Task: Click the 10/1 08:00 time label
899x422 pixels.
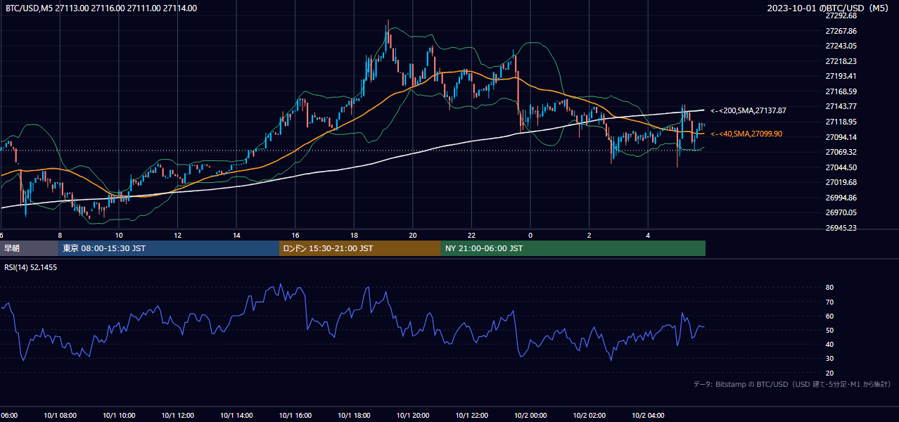Action: [60, 416]
